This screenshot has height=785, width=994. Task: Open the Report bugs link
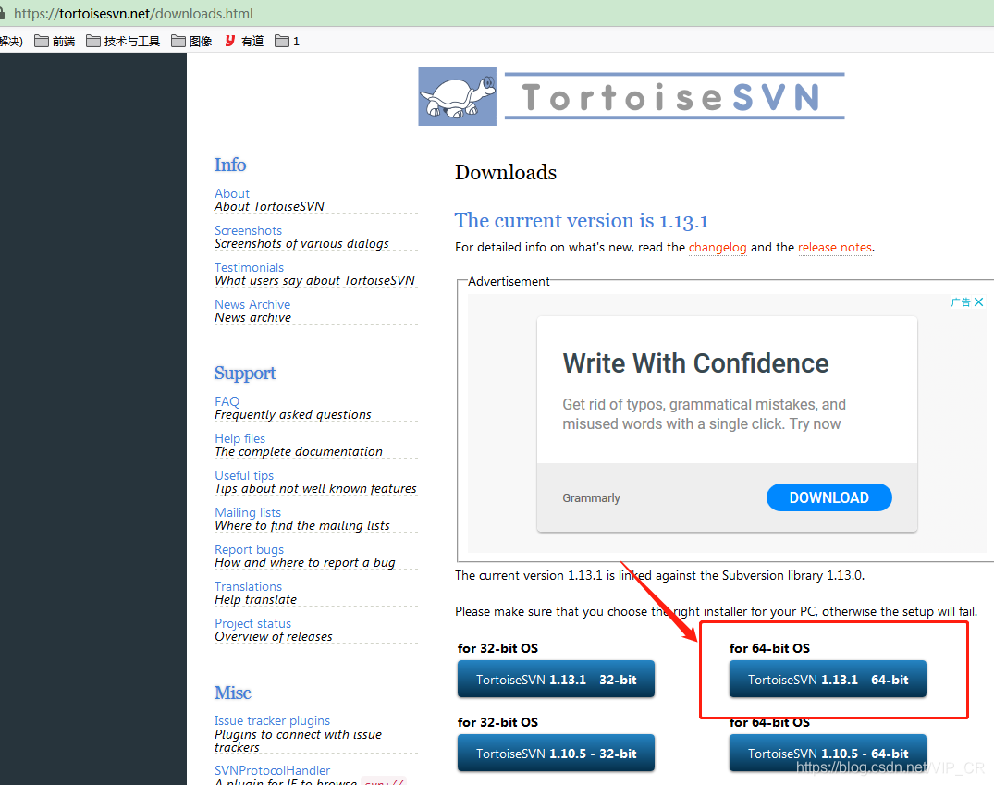pyautogui.click(x=249, y=549)
